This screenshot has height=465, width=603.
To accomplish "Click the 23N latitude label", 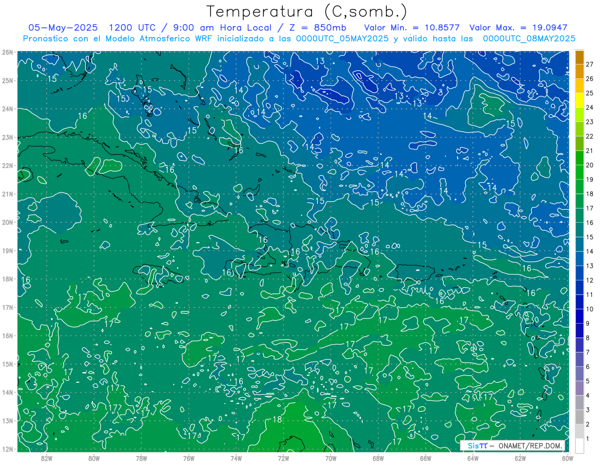I will click(x=8, y=137).
